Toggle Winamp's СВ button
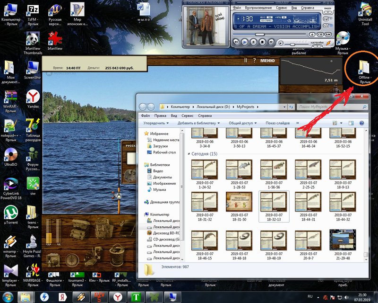The image size is (378, 303). point(320,35)
